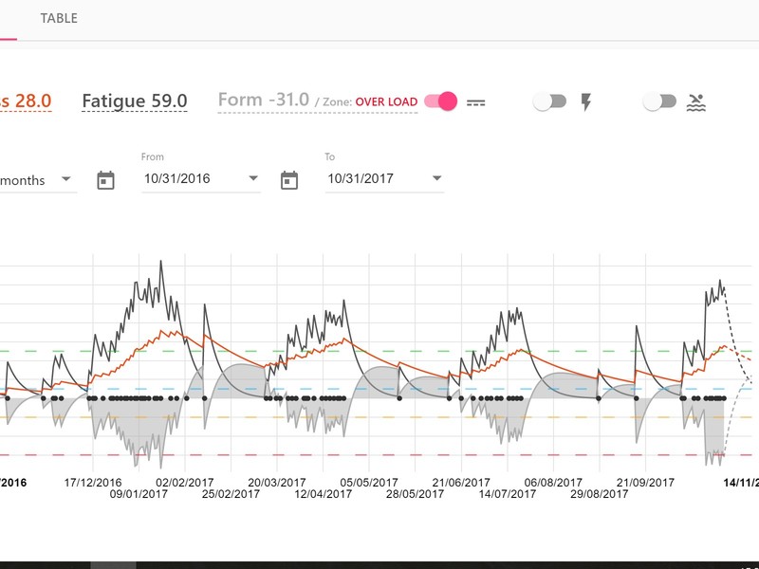
Task: Open the months period dropdown
Action: [x=66, y=178]
